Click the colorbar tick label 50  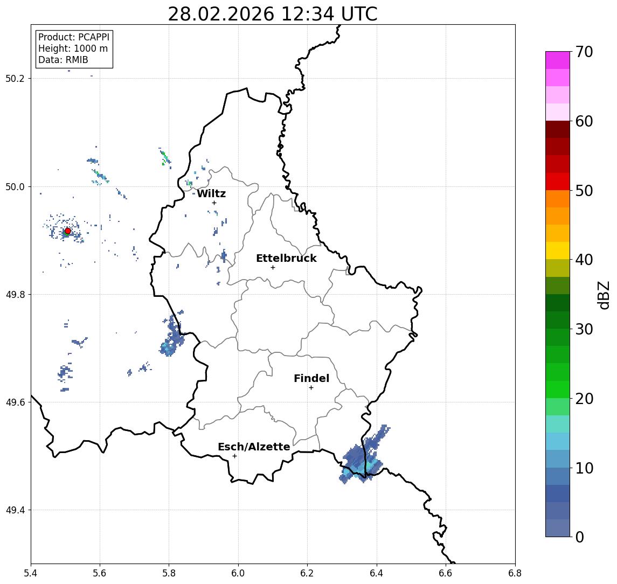point(584,191)
